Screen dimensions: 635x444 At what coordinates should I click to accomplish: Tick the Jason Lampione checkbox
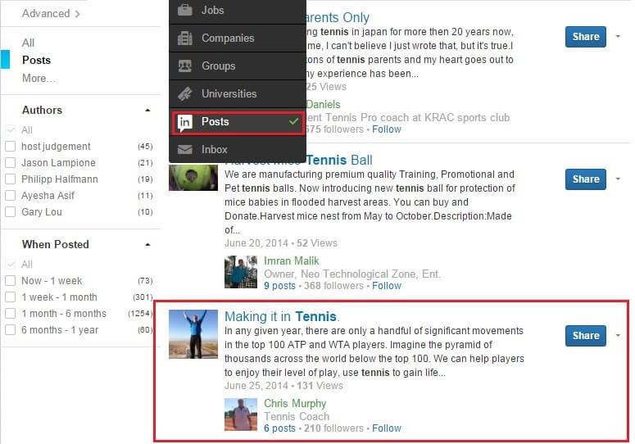click(x=11, y=163)
